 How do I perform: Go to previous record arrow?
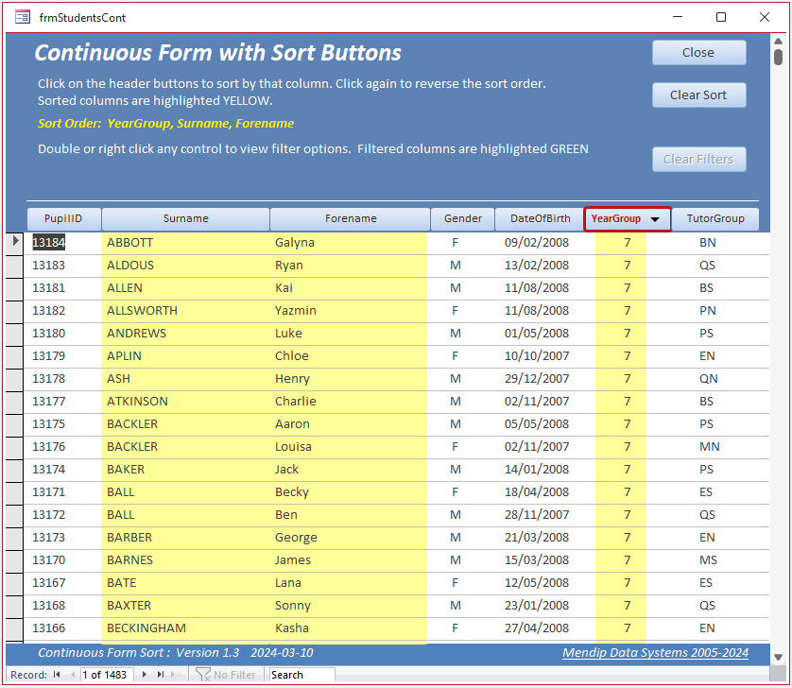coord(73,675)
